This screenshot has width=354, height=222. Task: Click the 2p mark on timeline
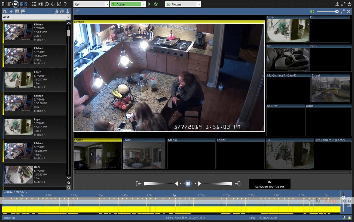tap(174, 195)
